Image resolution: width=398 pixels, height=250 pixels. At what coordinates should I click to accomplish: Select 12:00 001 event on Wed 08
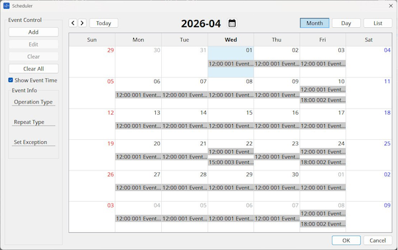pos(231,95)
